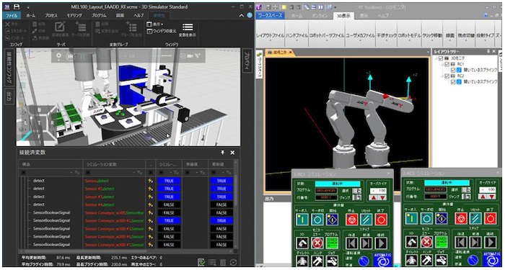Toggle the 3Dモニタ checkbox in layout tree
This screenshot has width=505, height=270.
click(441, 58)
